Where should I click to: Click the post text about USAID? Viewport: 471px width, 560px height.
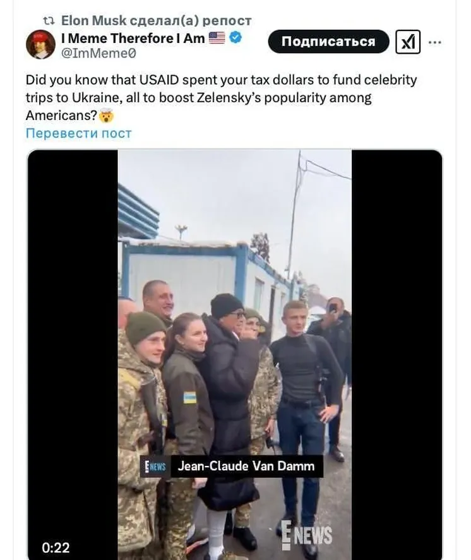click(221, 97)
